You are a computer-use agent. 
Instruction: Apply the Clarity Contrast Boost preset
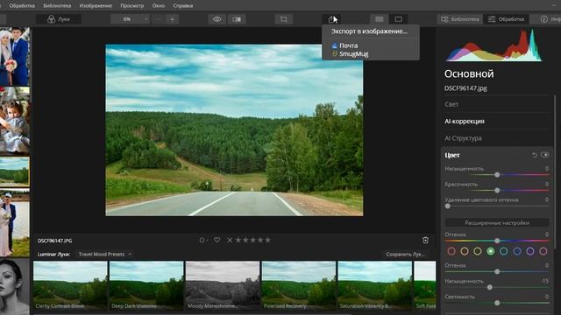(x=70, y=285)
